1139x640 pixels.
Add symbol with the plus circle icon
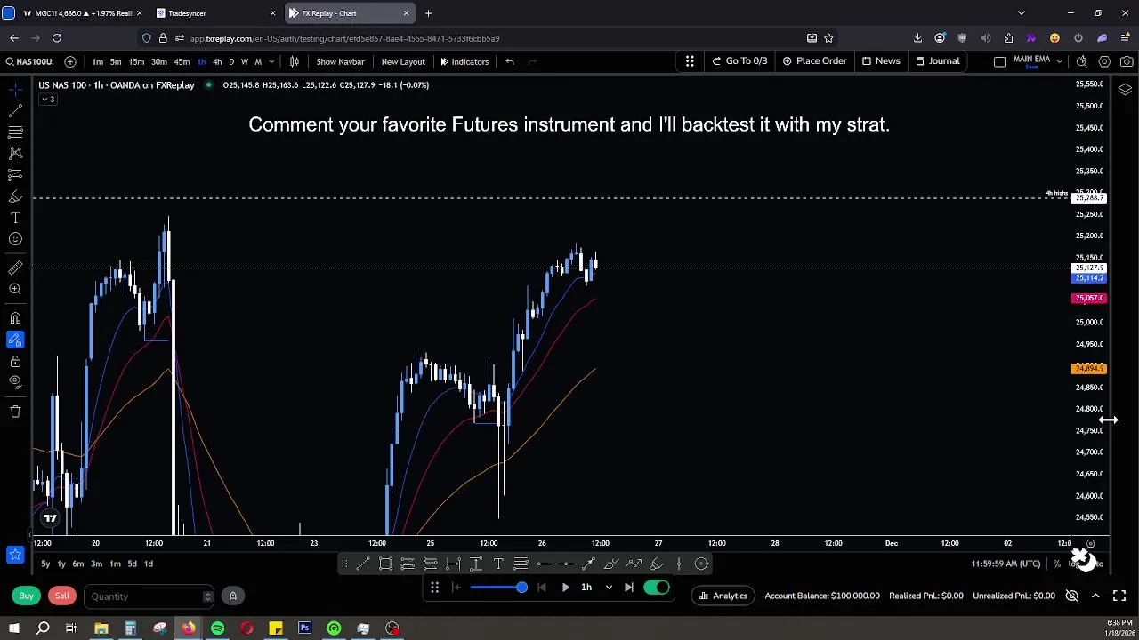click(70, 61)
